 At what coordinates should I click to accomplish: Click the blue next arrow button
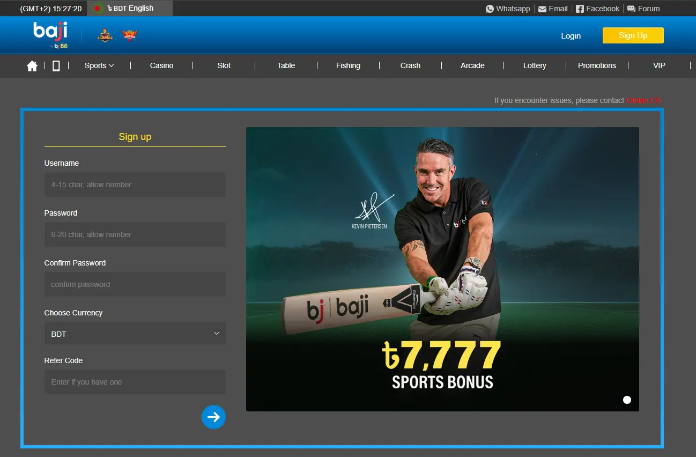tap(213, 417)
